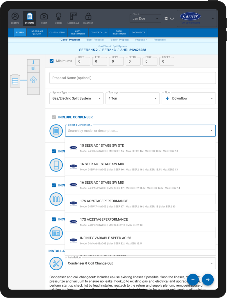Click Carrier logo on 24SCA548W003 row

pyautogui.click(x=73, y=148)
